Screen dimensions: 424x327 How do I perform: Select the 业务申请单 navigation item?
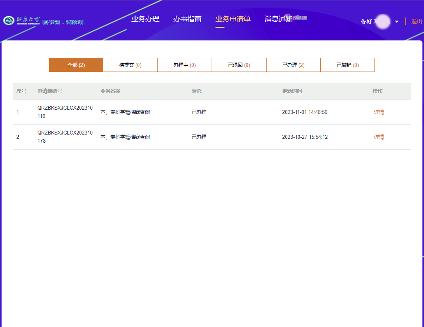tap(233, 19)
